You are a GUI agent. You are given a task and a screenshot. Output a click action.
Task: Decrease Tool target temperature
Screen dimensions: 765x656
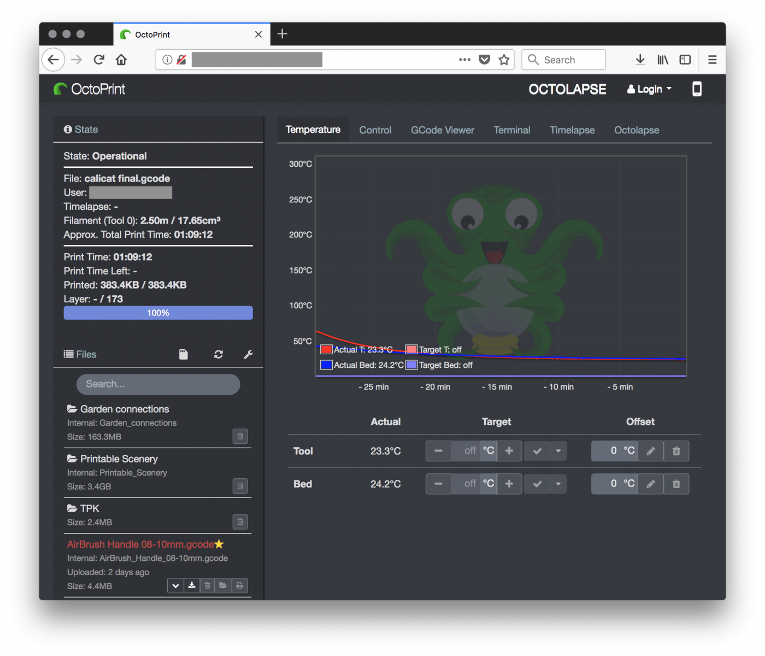[x=438, y=451]
